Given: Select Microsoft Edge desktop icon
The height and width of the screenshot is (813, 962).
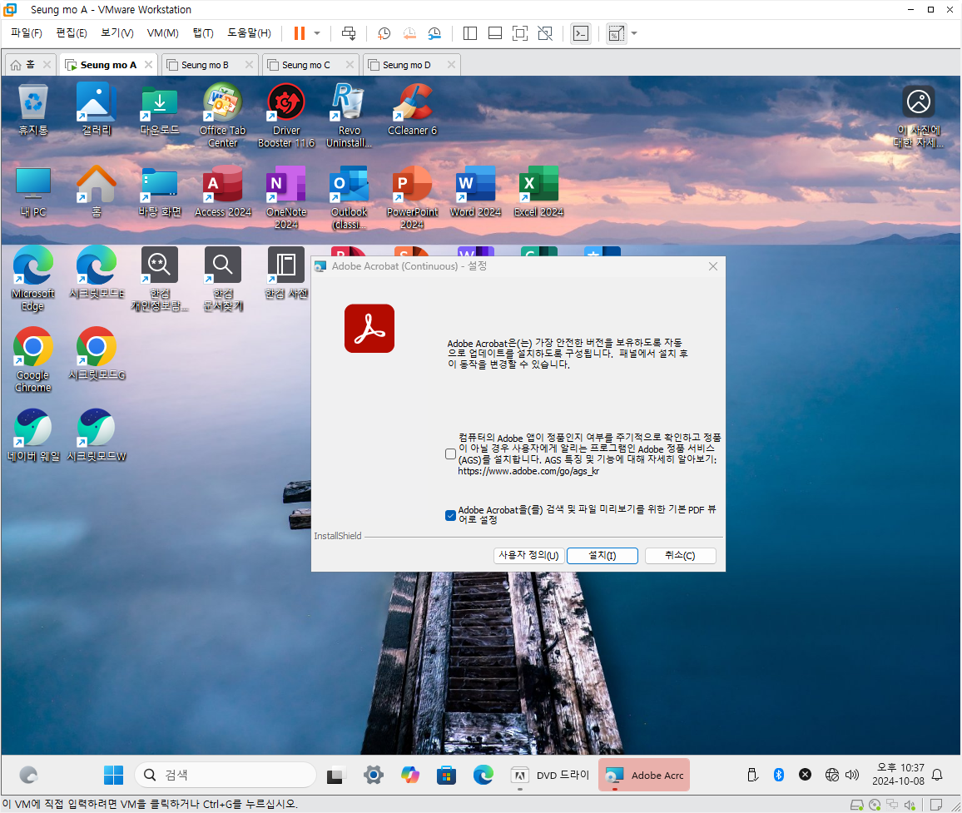Looking at the screenshot, I should [33, 279].
